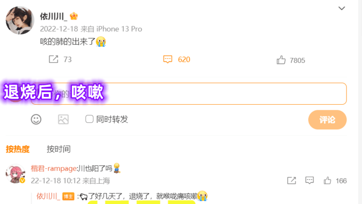Switch to the 按时间 sort tab
The height and width of the screenshot is (204, 362).
tap(59, 149)
